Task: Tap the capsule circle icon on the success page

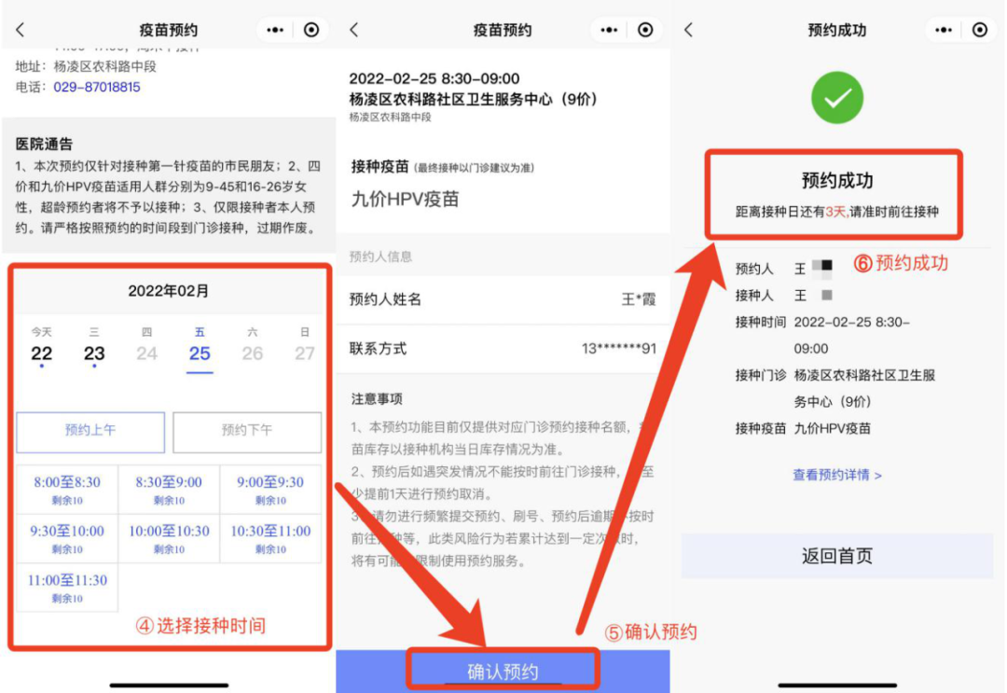Action: 980,29
